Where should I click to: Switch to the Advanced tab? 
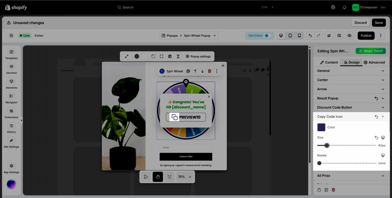point(374,62)
